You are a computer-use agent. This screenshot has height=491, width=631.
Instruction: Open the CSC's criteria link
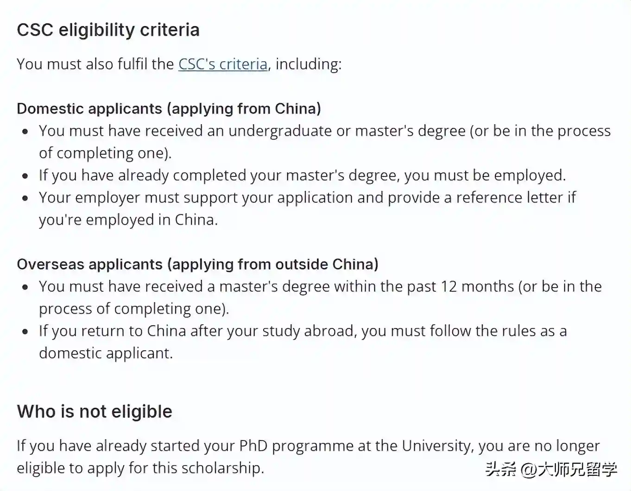point(223,64)
